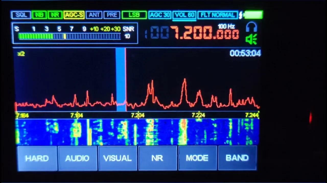
Task: Click the 00:53:04 clock
Action: pos(245,53)
